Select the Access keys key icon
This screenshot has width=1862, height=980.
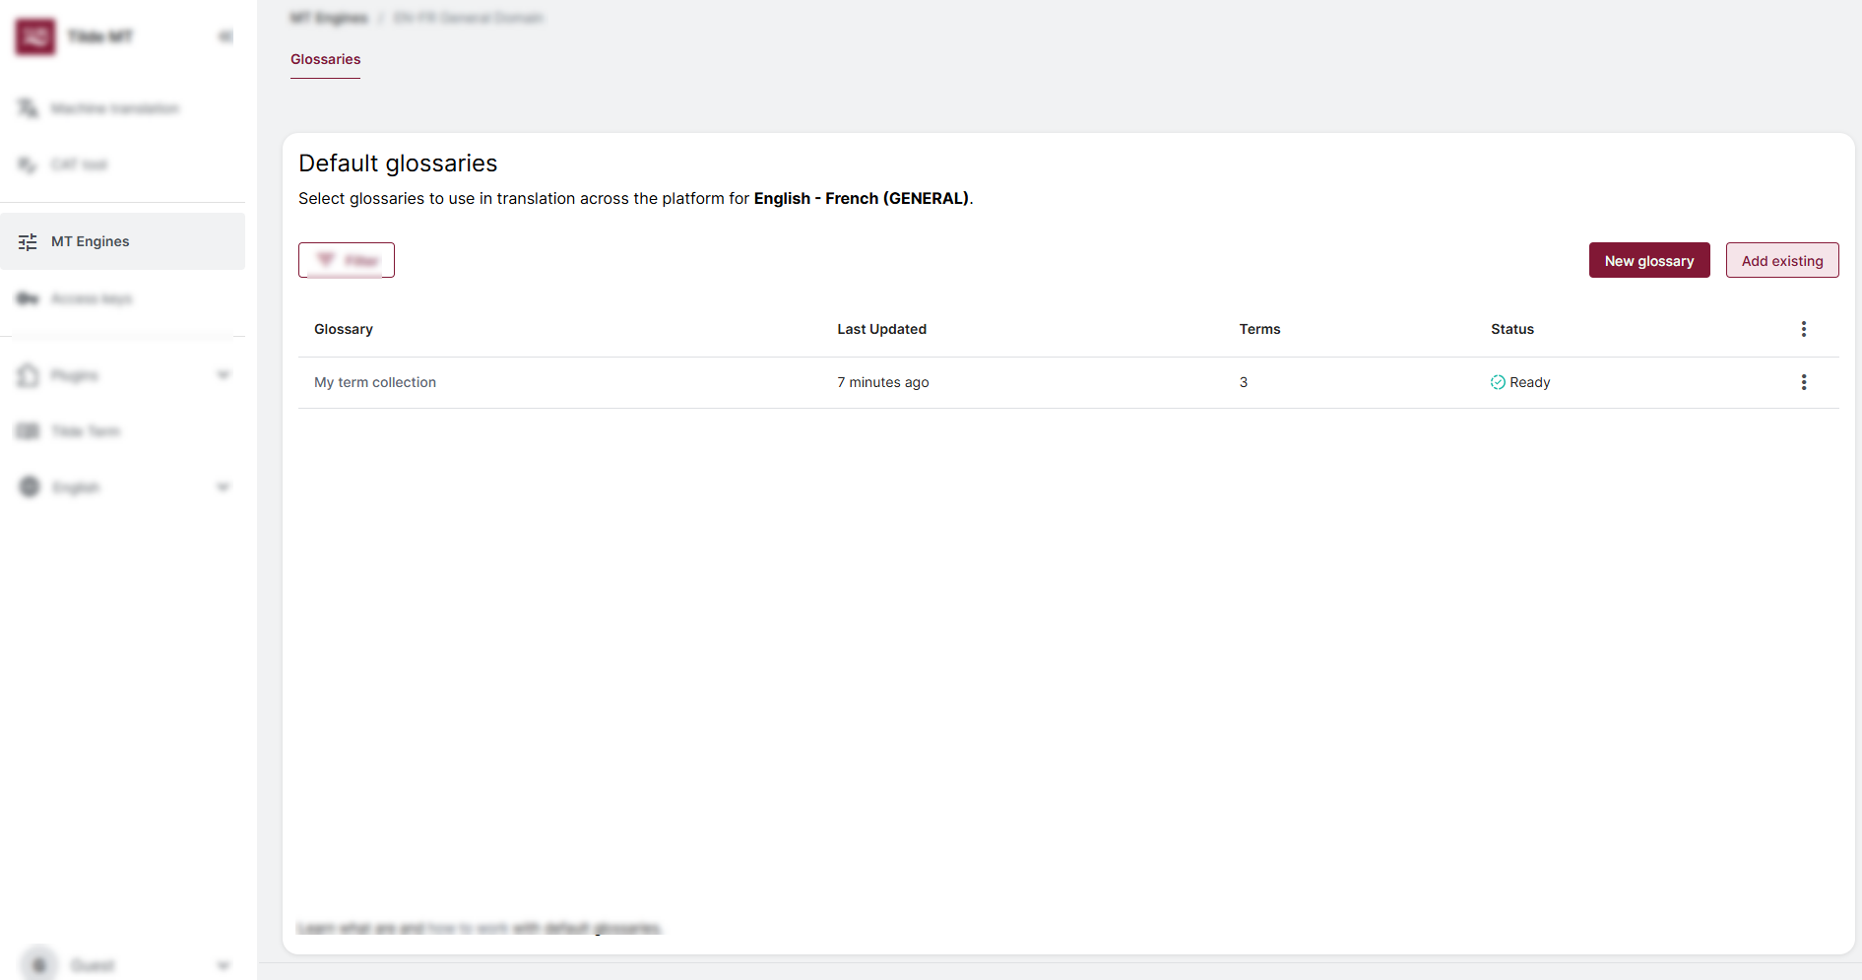pyautogui.click(x=26, y=297)
